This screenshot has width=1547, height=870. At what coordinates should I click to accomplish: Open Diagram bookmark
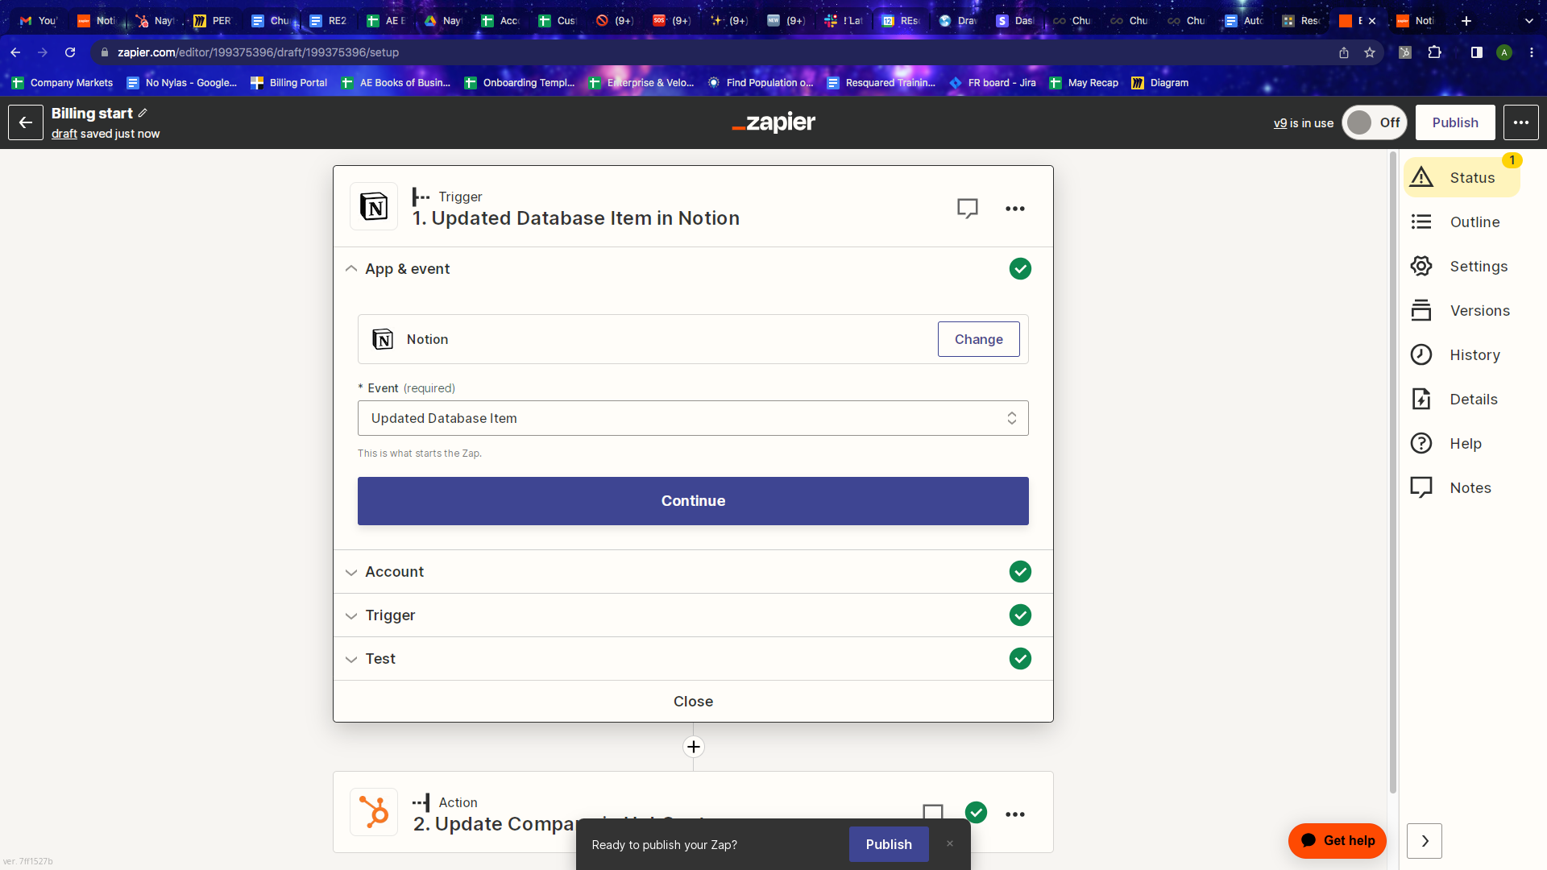click(x=1160, y=83)
